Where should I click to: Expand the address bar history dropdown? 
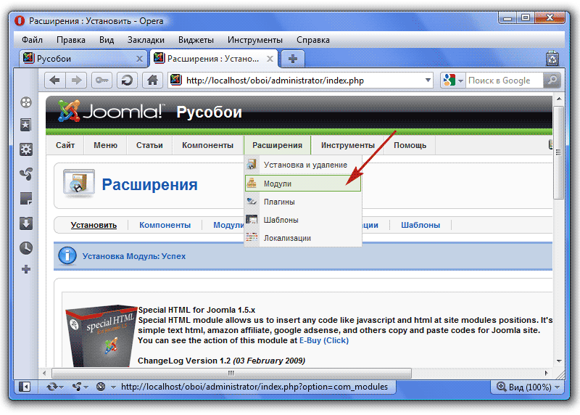(428, 81)
